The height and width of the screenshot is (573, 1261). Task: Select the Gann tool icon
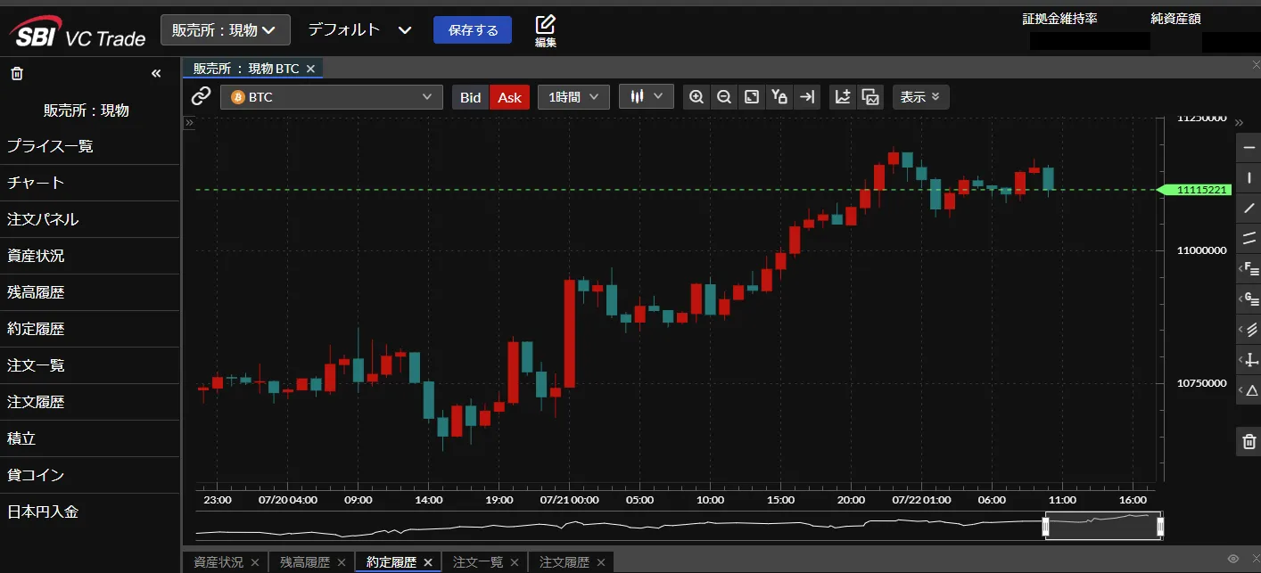[x=1252, y=299]
